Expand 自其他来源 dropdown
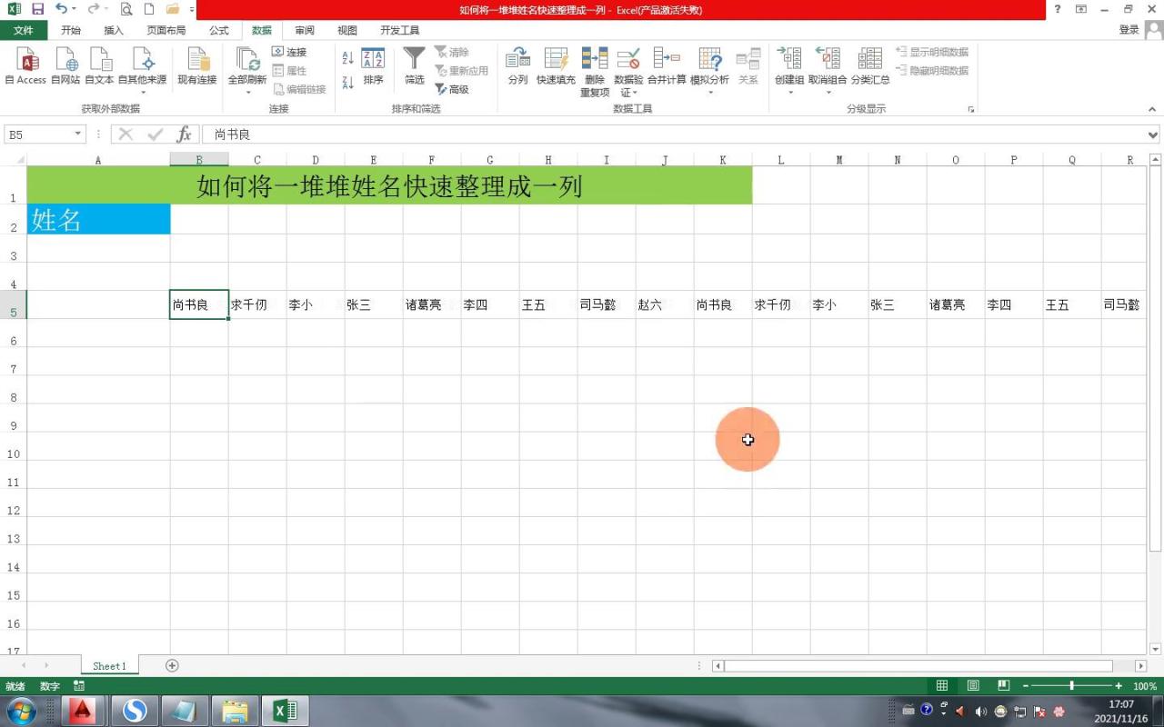Screen dimensions: 1164x727 143,93
